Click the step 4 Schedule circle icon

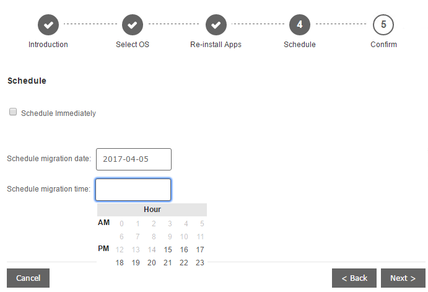(x=300, y=25)
